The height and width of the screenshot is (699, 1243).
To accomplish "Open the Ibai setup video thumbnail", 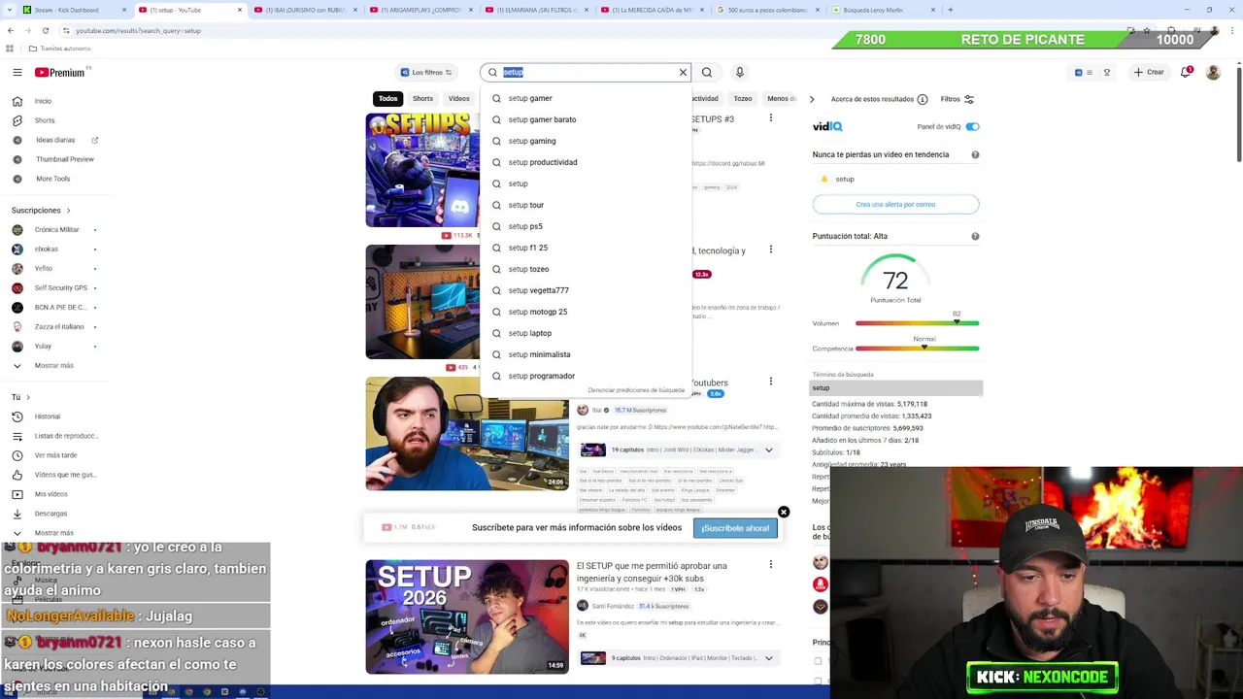I will click(x=467, y=433).
